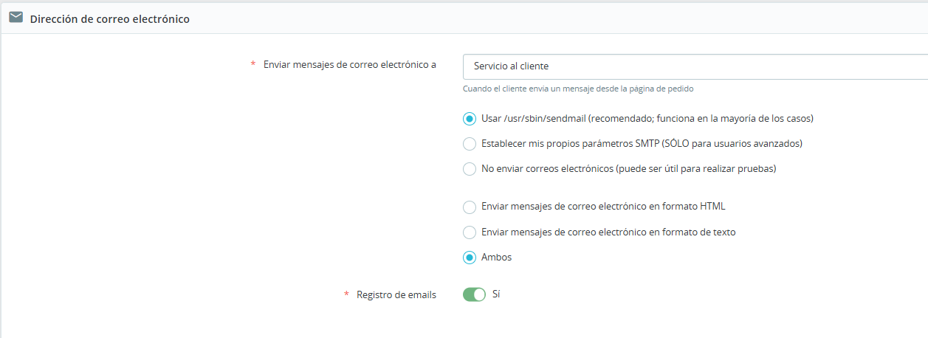Choose the text format radio button circle

(470, 232)
